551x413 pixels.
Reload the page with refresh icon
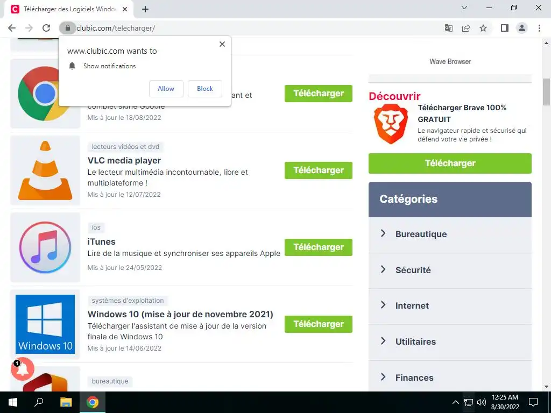[46, 28]
